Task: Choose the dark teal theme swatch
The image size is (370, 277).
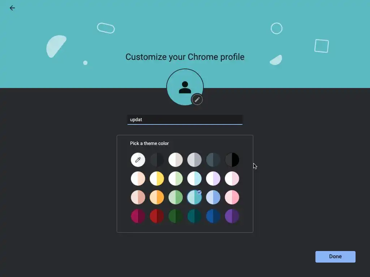Action: (194, 216)
